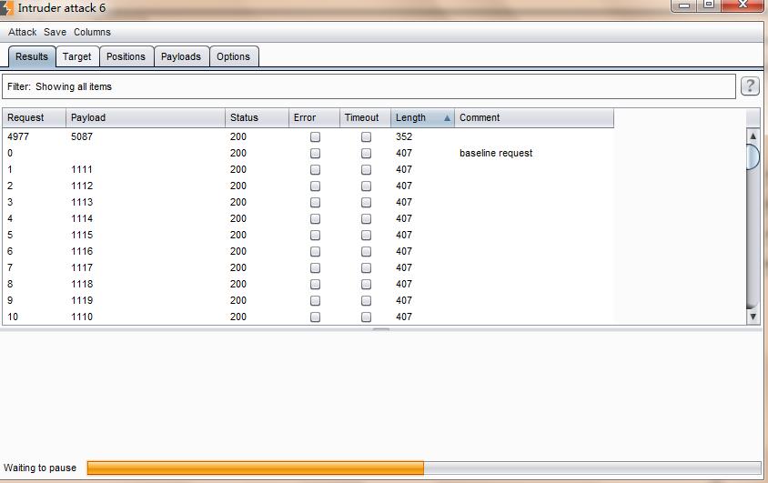This screenshot has height=483, width=768.
Task: Select payload cell 1112
Action: coord(82,186)
